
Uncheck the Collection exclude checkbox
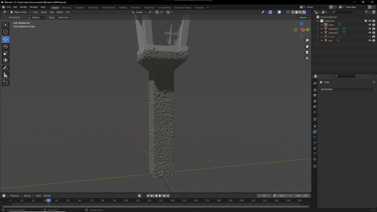366,21
